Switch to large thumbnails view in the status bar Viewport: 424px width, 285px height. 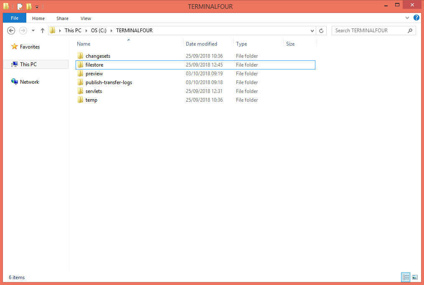tap(414, 277)
